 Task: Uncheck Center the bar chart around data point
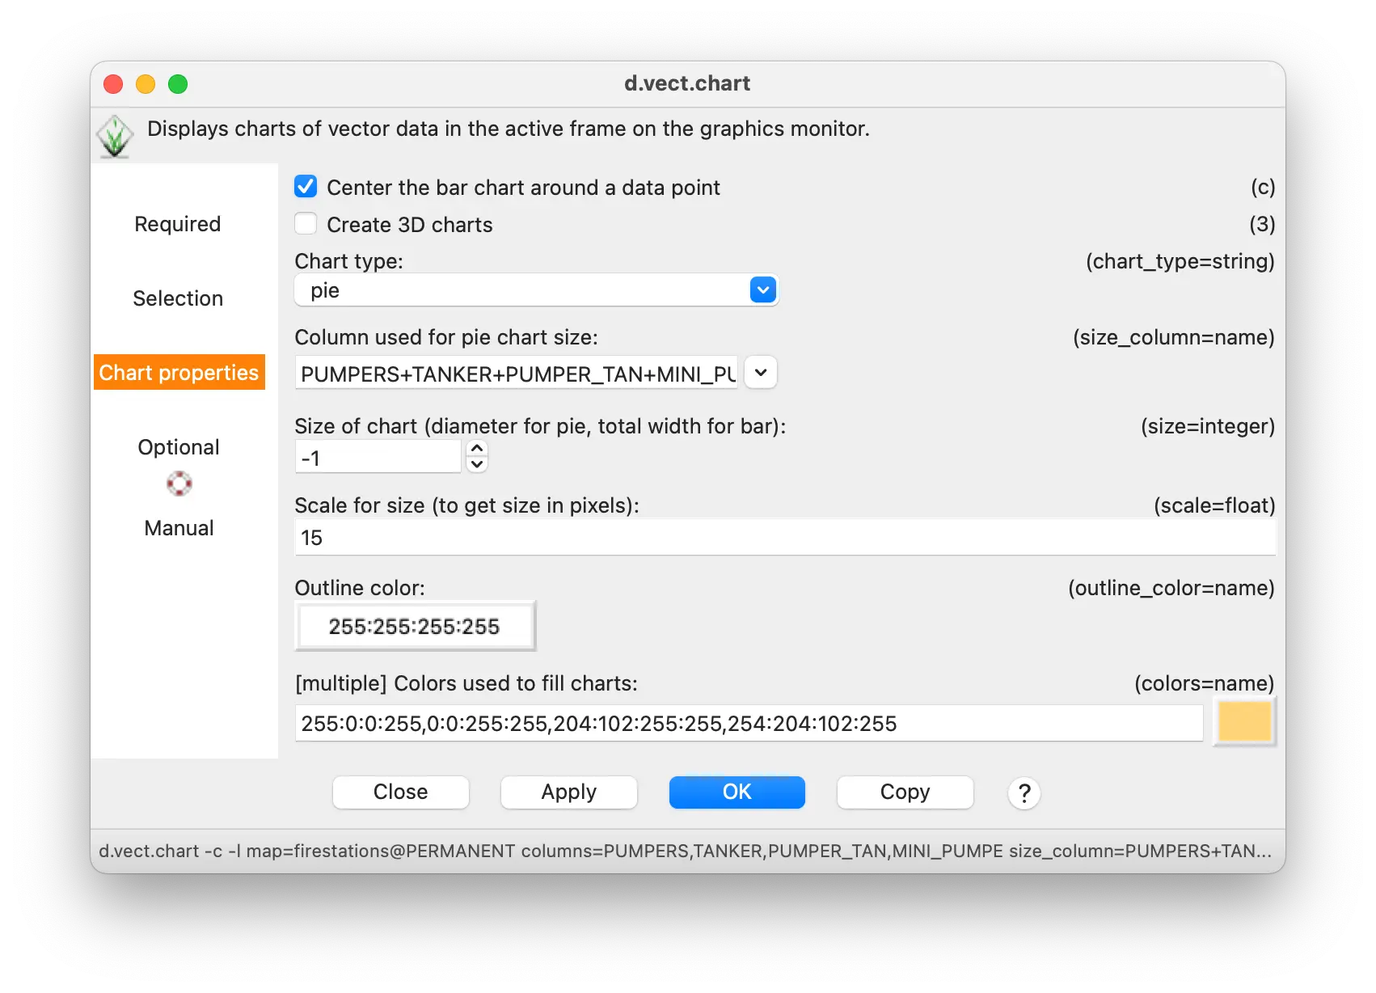306,187
